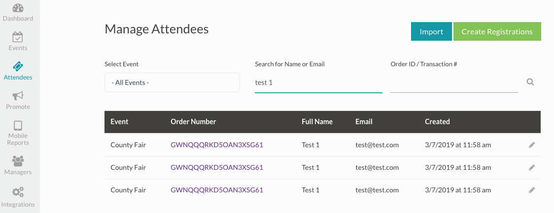Open the second row order number link
554x213 pixels.
click(217, 167)
